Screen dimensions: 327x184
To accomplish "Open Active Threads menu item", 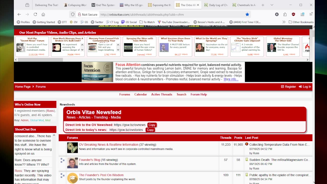I will [162, 94].
